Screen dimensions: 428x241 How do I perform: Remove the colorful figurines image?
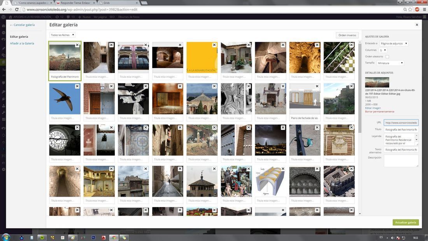pos(249,169)
